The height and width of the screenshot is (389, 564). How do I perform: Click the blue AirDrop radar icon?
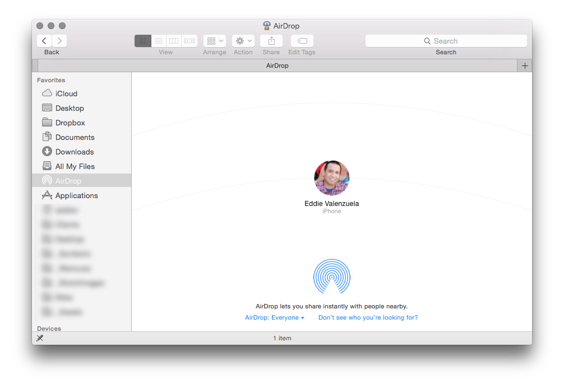coord(332,276)
